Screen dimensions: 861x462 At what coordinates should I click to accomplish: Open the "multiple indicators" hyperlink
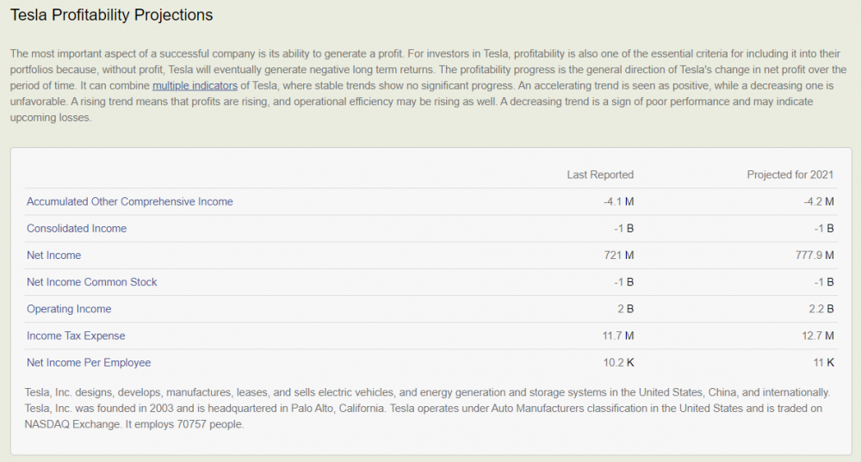click(x=195, y=86)
